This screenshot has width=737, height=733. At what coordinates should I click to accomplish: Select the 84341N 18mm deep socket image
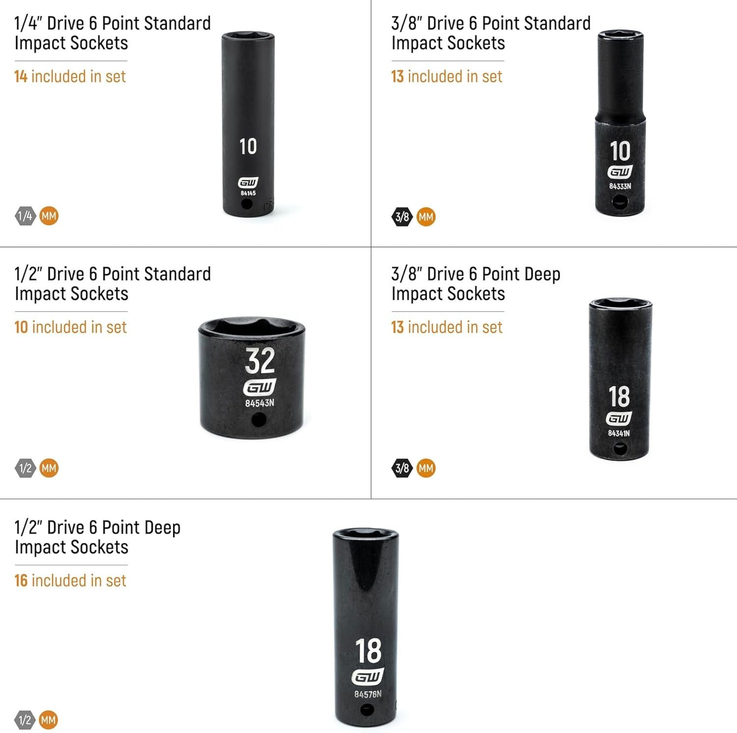pos(620,379)
